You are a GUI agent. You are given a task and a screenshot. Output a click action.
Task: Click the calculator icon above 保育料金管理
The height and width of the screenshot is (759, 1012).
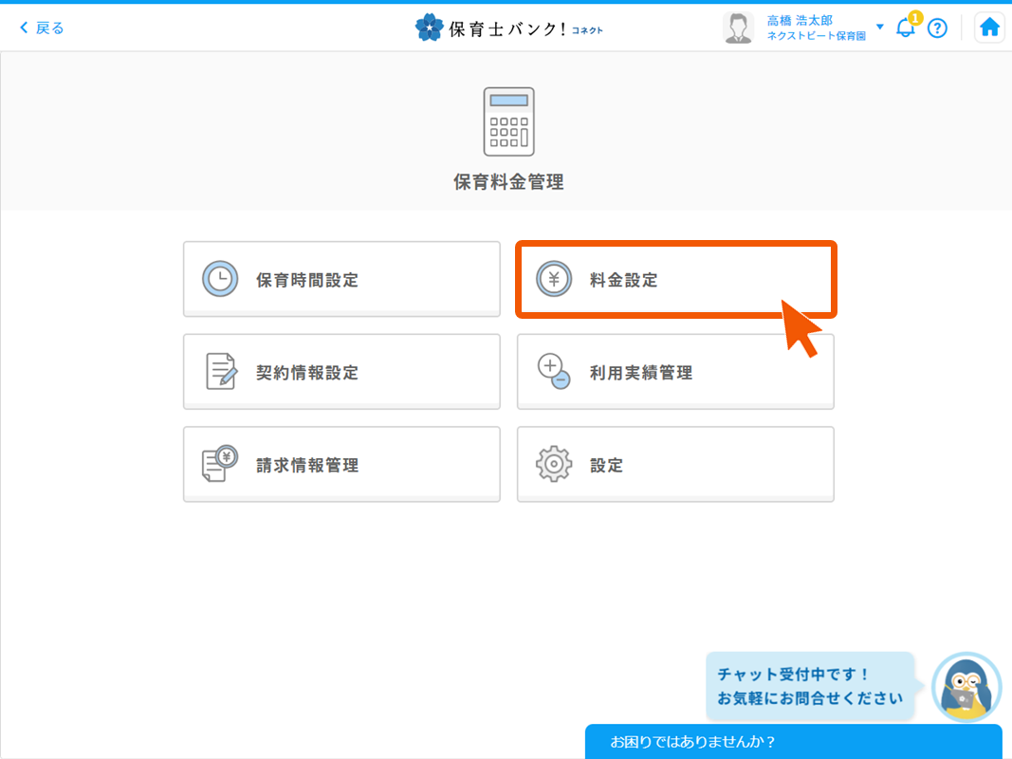(508, 121)
